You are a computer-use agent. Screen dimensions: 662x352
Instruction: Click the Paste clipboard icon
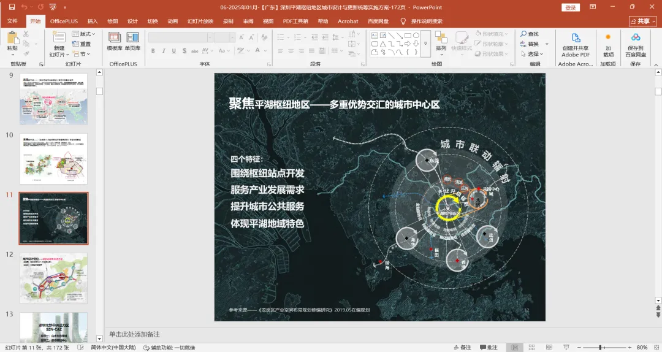pos(12,38)
